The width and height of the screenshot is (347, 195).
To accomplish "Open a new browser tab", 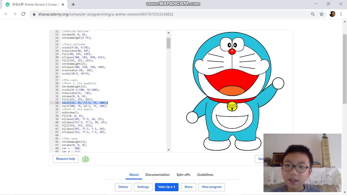I will pyautogui.click(x=73, y=4).
